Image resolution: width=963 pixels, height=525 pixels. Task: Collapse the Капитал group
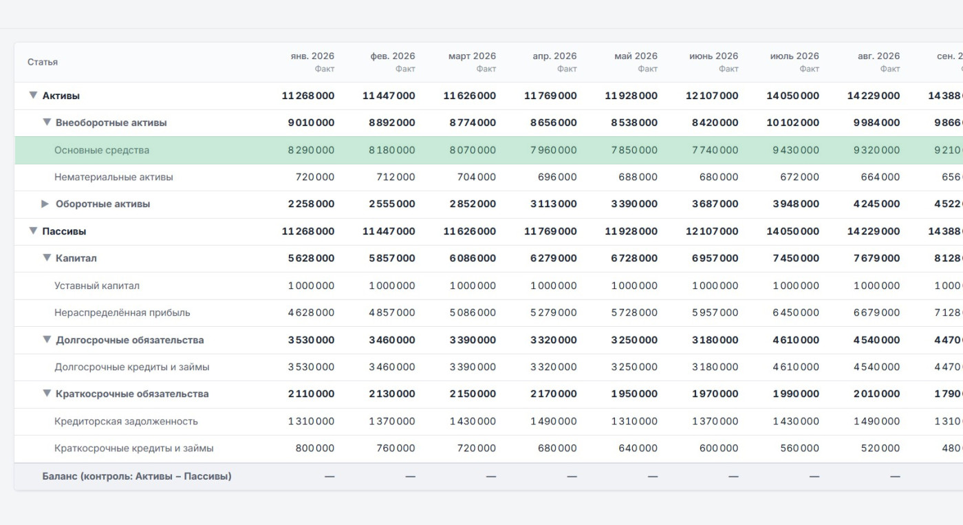(x=47, y=258)
